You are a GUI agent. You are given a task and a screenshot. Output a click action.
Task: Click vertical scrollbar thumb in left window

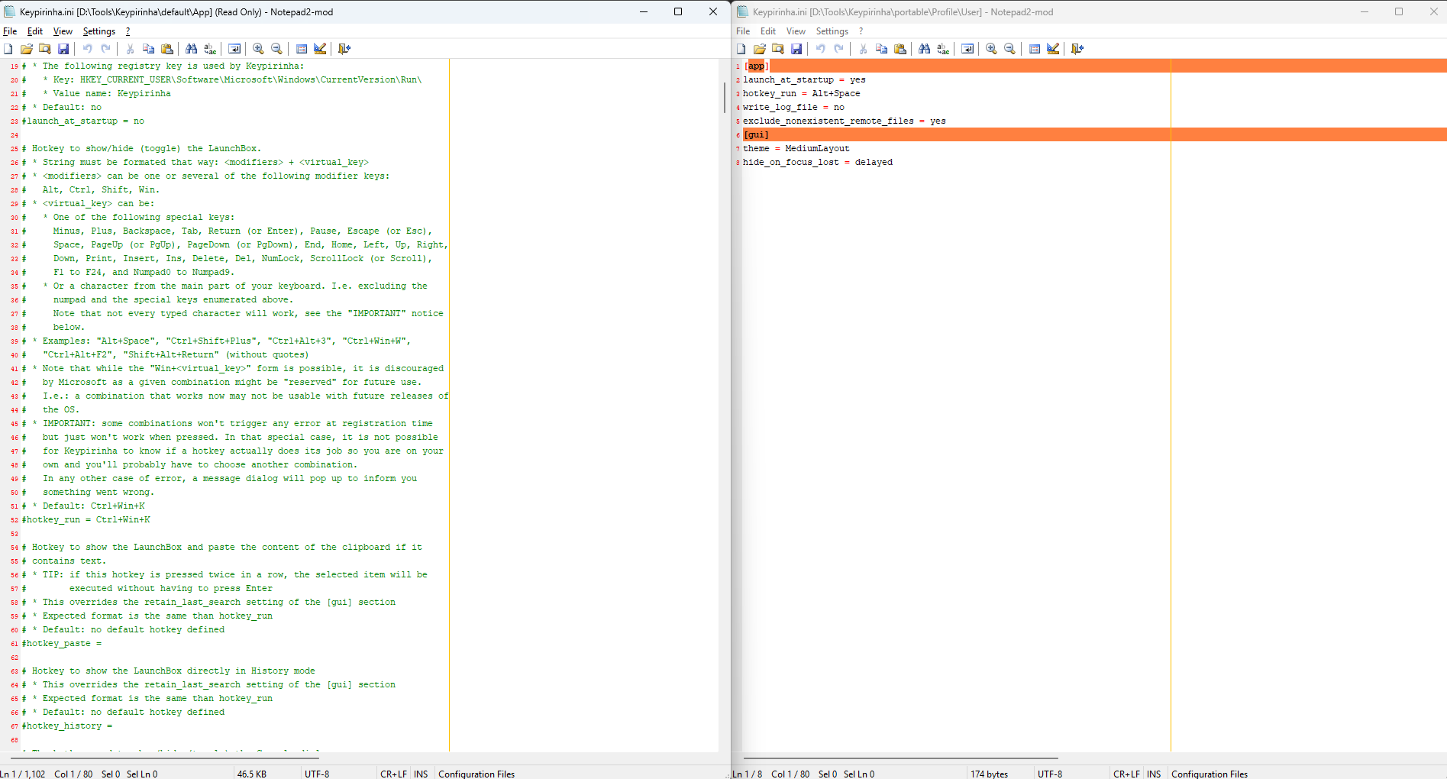[724, 97]
